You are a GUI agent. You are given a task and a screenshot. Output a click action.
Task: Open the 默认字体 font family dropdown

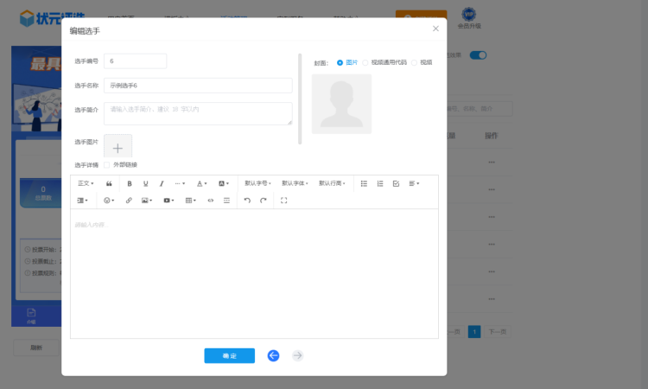tap(295, 183)
